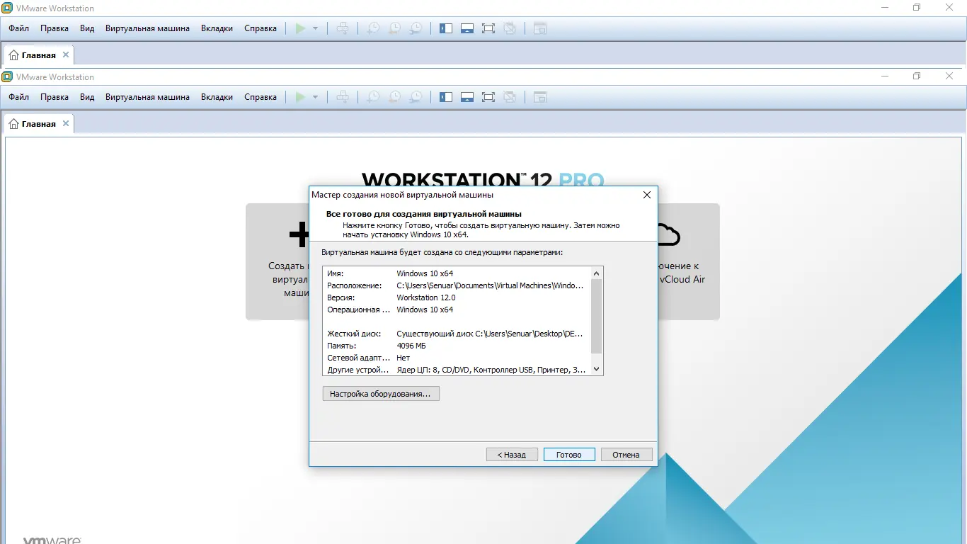The image size is (967, 544).
Task: Close the new virtual machine wizard dialog
Action: click(646, 195)
